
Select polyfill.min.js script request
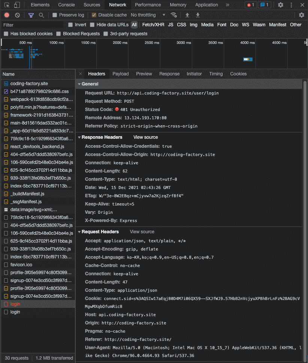click(x=38, y=107)
